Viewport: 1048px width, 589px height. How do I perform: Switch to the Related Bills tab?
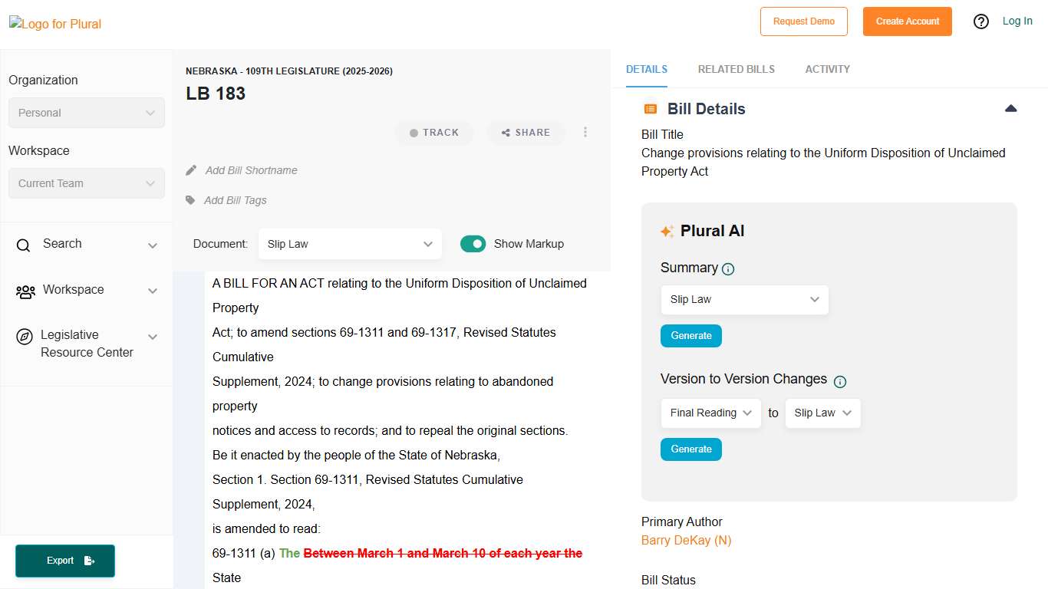pyautogui.click(x=736, y=69)
